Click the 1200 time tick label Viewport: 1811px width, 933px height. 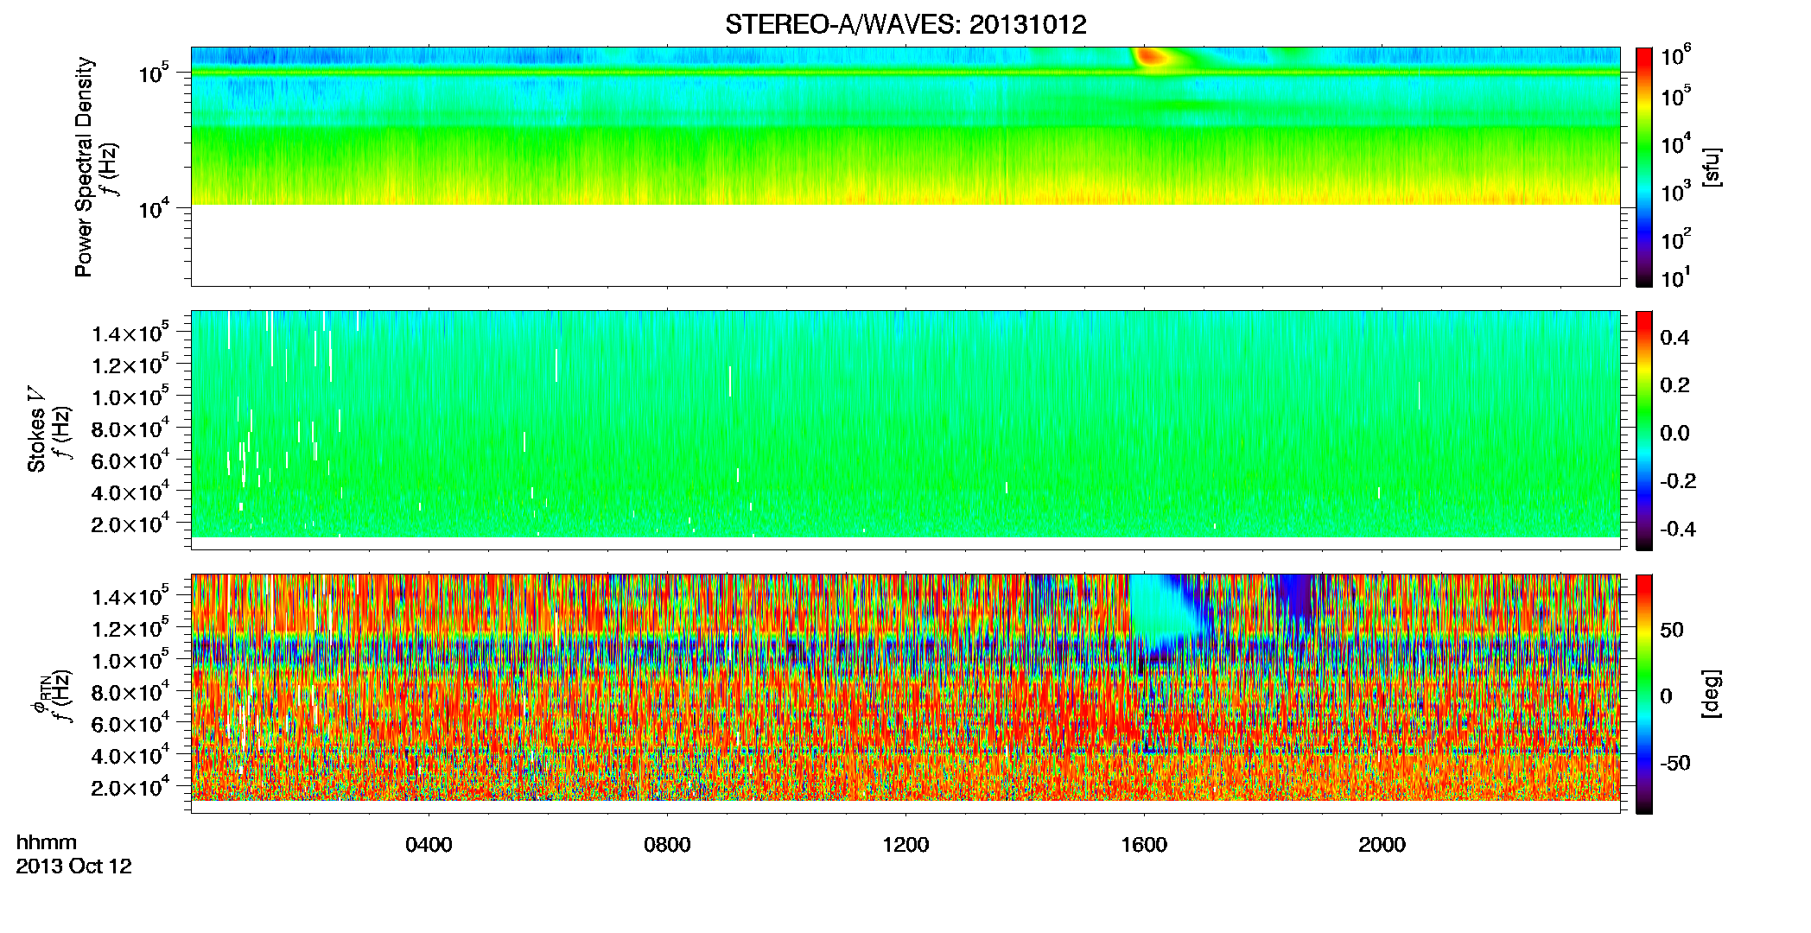coord(905,845)
